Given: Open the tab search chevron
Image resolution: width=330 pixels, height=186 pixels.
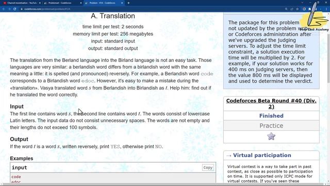Looking at the screenshot, I should [x=303, y=3].
